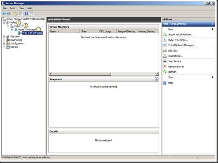Click the Hyper-V Settings icon
218x163 pixels.
[165, 40]
